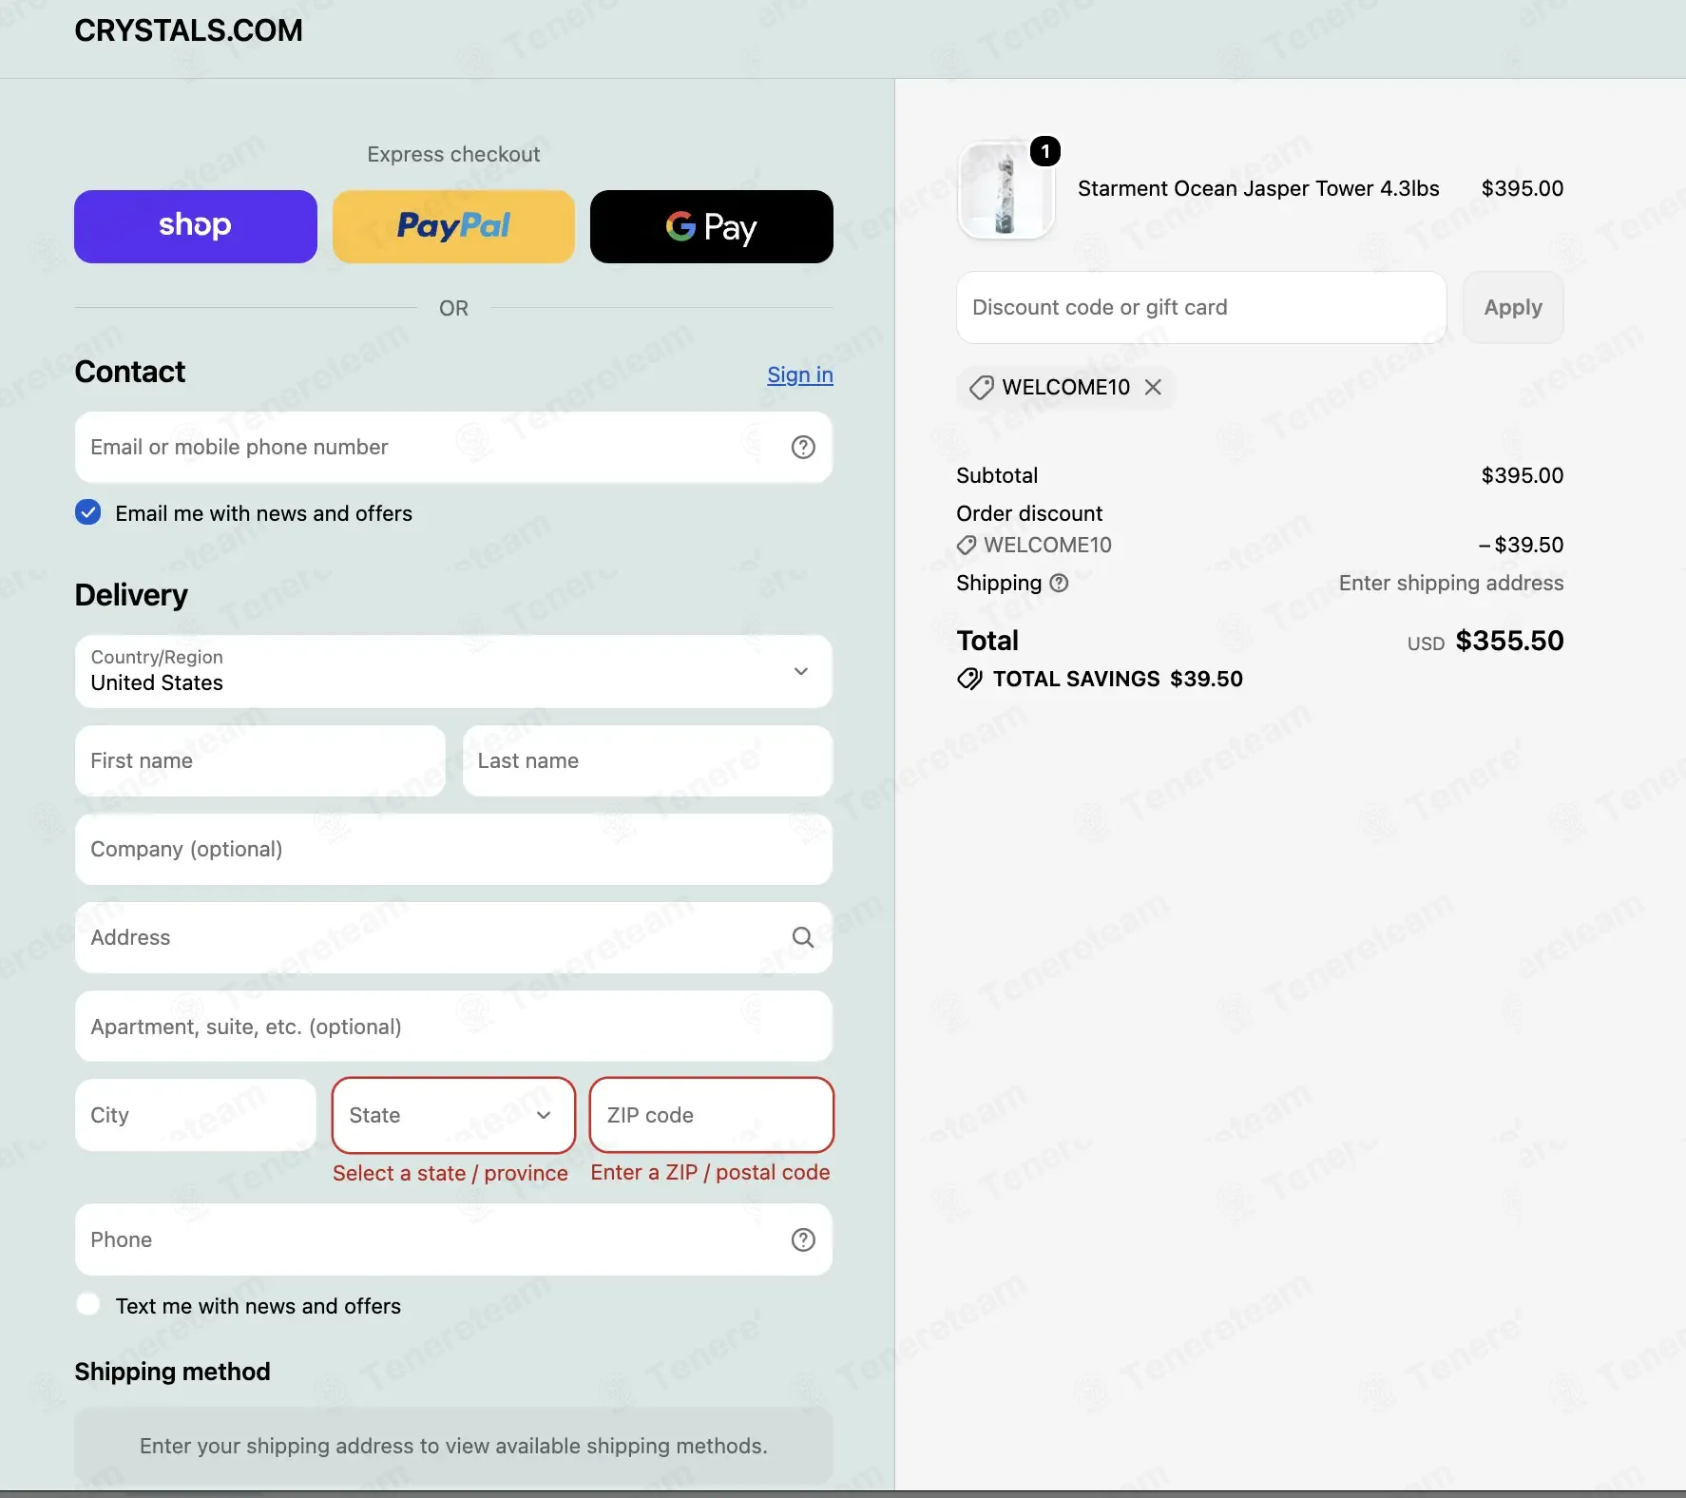This screenshot has width=1686, height=1498.
Task: Click the Select a state / province error
Action: point(450,1173)
